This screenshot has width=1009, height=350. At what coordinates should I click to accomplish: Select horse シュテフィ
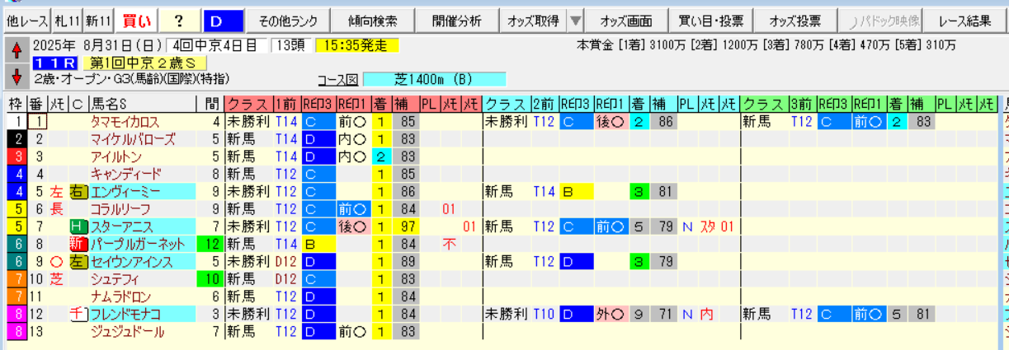[116, 279]
